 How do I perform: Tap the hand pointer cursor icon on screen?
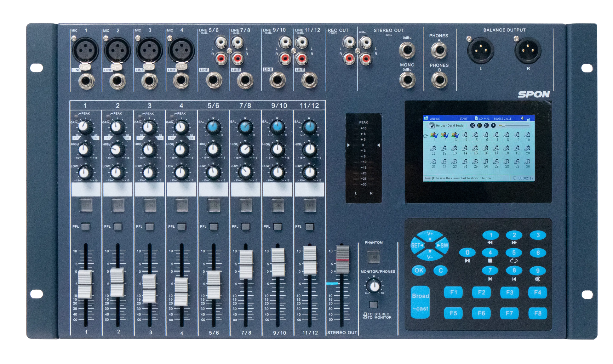pos(426,136)
